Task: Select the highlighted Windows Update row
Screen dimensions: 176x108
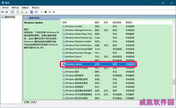Action: (x=98, y=64)
